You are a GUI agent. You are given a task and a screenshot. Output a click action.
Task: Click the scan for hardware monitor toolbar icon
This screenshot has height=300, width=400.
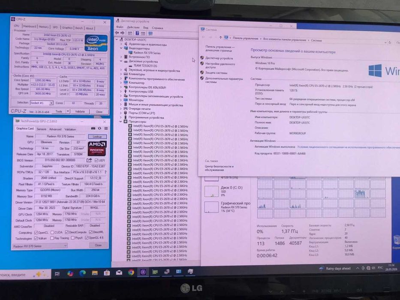150,33
